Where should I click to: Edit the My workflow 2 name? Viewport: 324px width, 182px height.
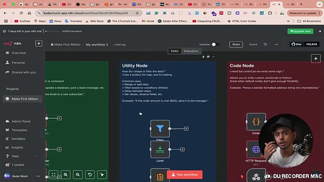click(97, 44)
